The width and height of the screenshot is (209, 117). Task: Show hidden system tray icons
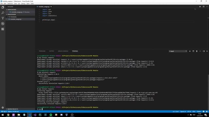click(188, 115)
